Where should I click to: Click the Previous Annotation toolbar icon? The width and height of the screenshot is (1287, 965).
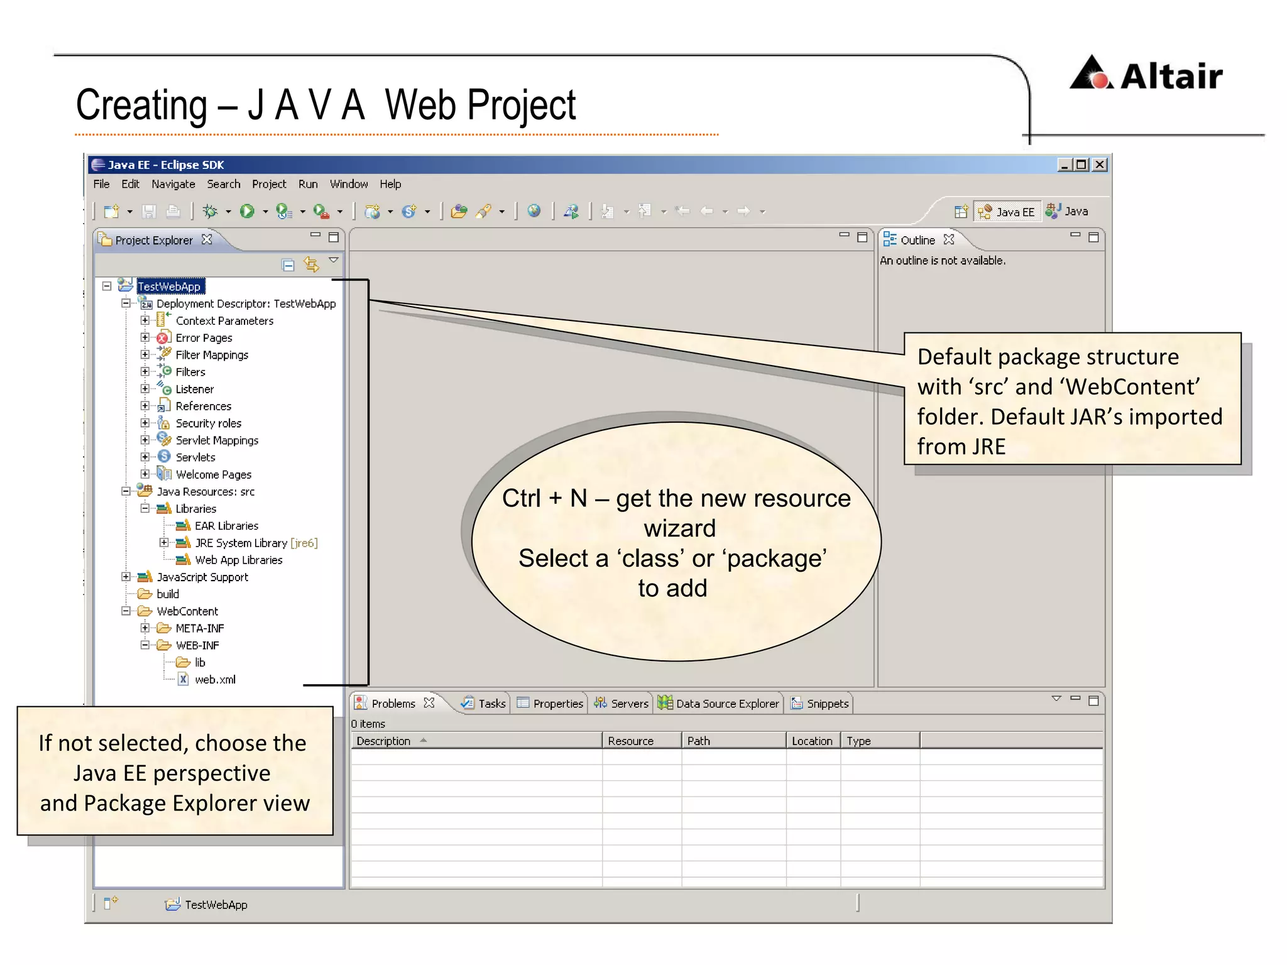(x=645, y=212)
